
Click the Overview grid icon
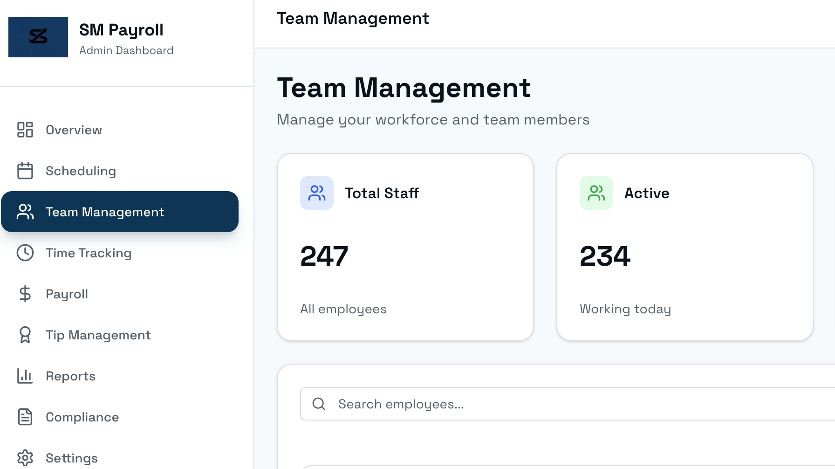tap(25, 130)
